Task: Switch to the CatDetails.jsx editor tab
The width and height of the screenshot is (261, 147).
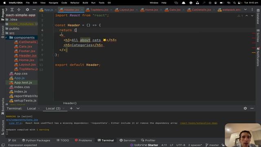Action: 199,10
